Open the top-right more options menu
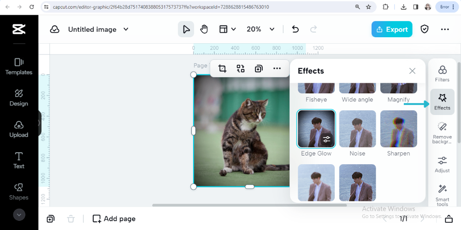 point(445,29)
